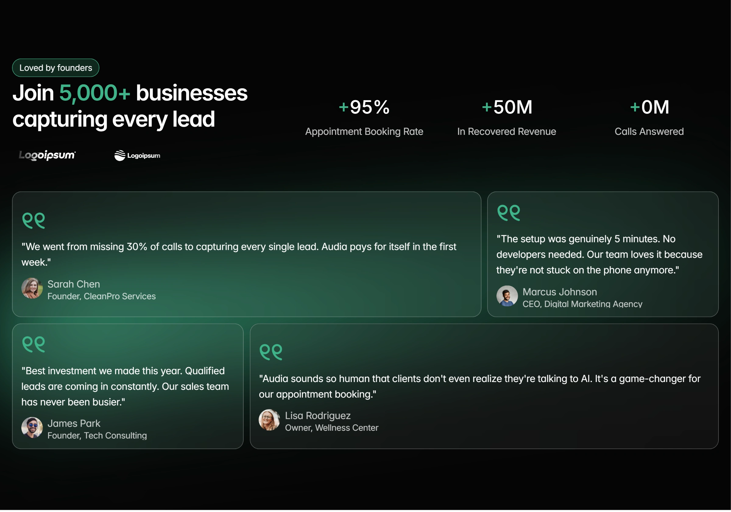Select the quote icon above James Park's review
Image resolution: width=731 pixels, height=512 pixels.
34,344
